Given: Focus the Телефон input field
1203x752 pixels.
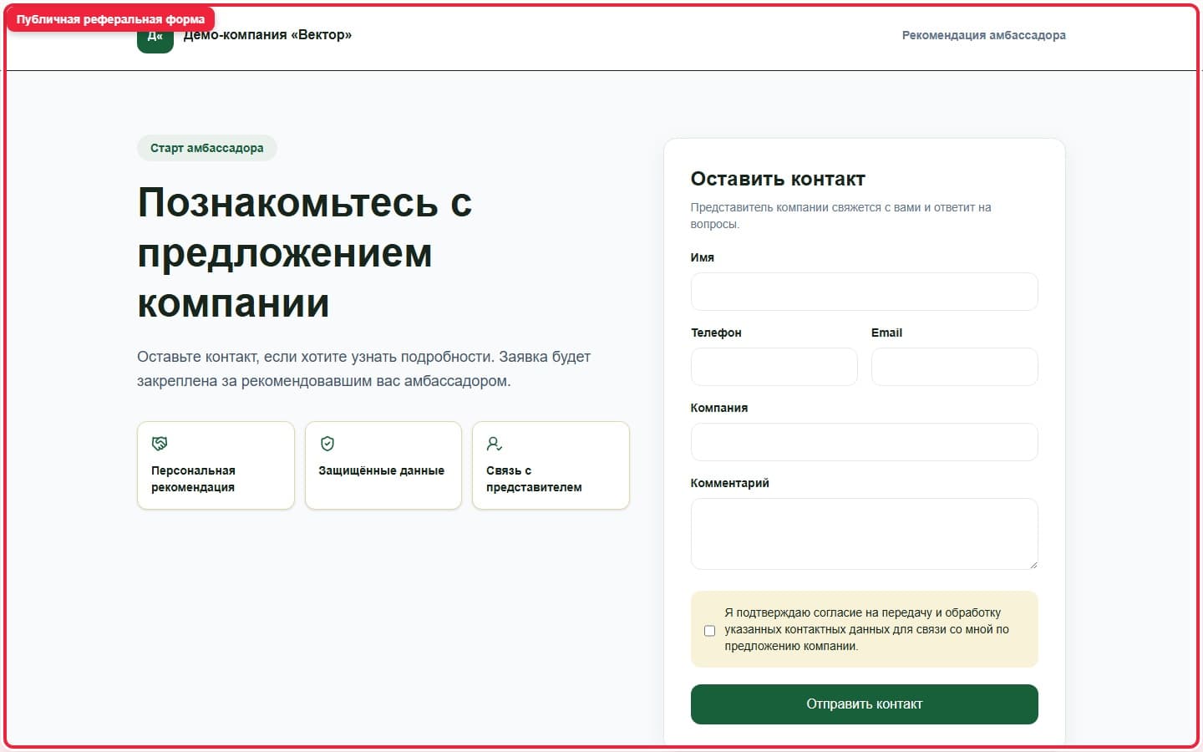Looking at the screenshot, I should [x=774, y=367].
